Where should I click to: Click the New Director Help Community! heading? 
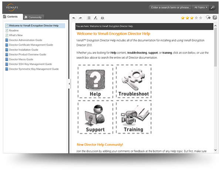100,144
